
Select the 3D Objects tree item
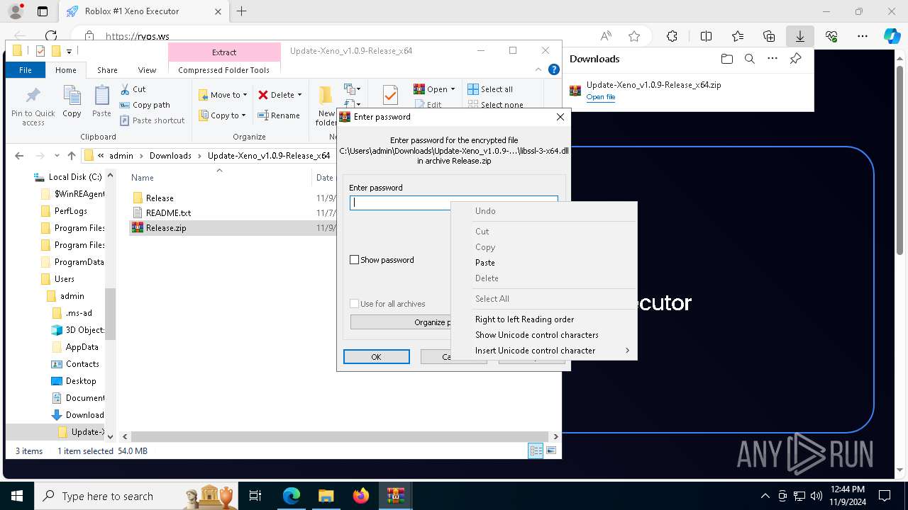click(78, 330)
